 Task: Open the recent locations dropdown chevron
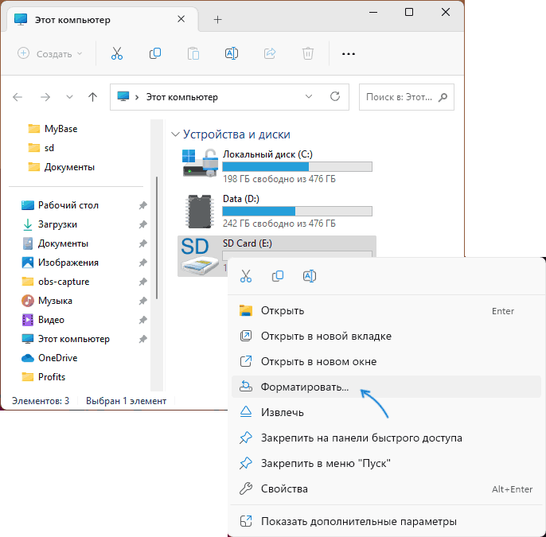[x=70, y=97]
